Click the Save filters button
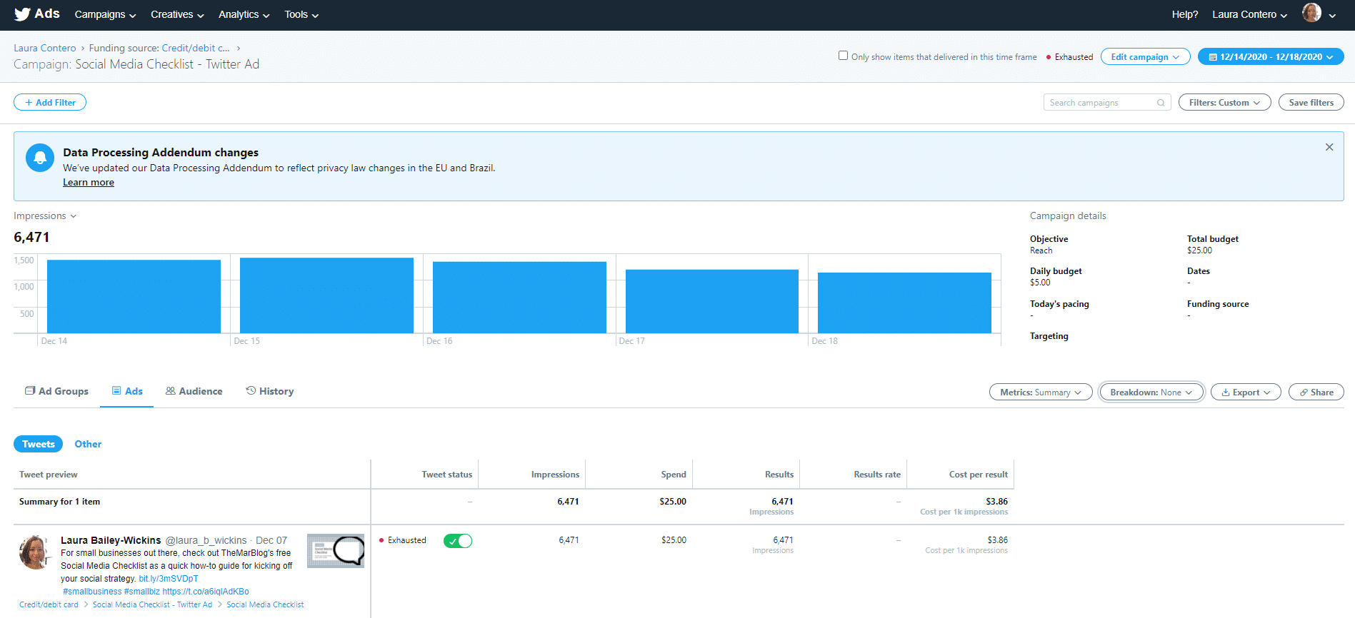1355x618 pixels. click(x=1311, y=103)
